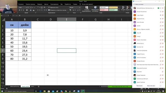Toggle muted mic for Anna Shostak
Viewport: 166px width, 93px height.
[160, 22]
